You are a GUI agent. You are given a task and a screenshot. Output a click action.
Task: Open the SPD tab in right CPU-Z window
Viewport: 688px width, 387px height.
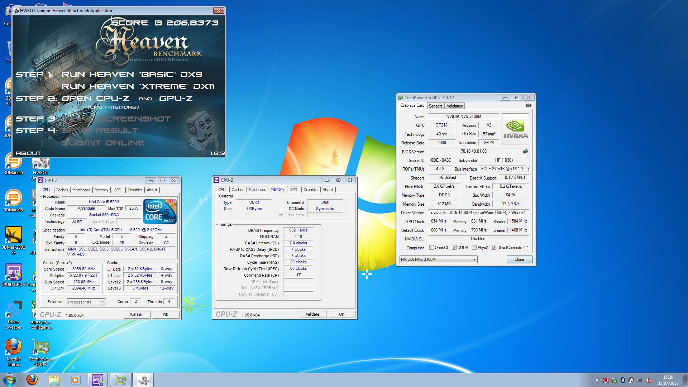[294, 190]
